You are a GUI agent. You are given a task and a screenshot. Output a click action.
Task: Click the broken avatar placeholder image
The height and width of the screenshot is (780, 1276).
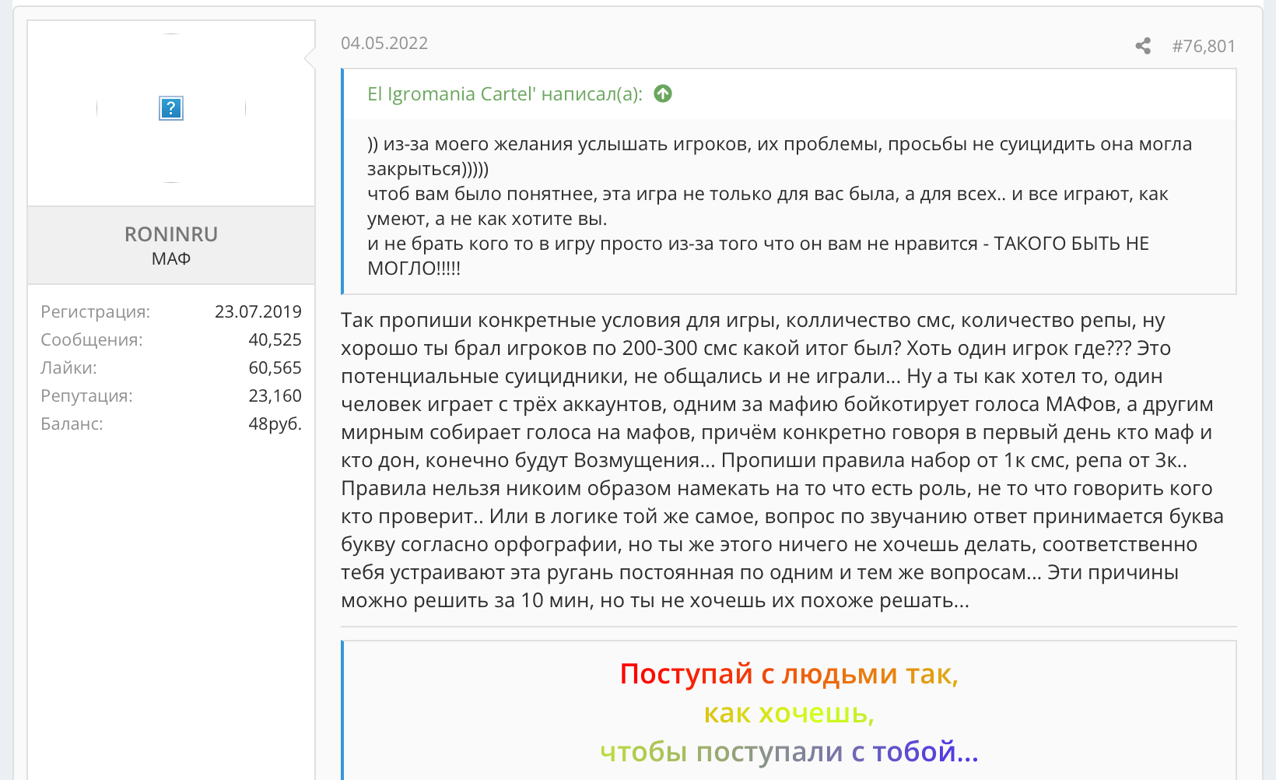click(x=170, y=108)
